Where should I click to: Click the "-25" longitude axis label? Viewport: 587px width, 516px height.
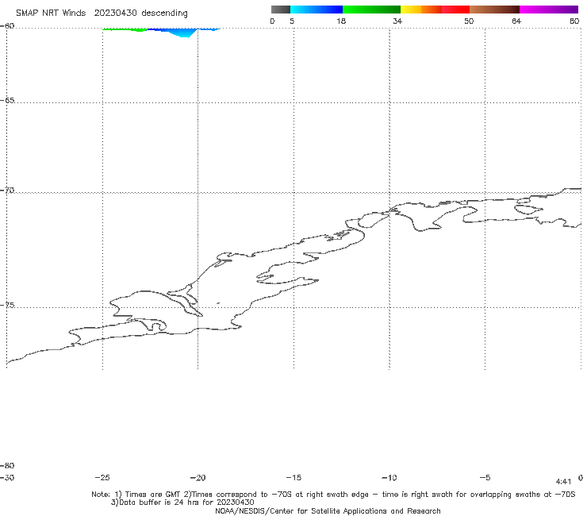click(x=102, y=478)
